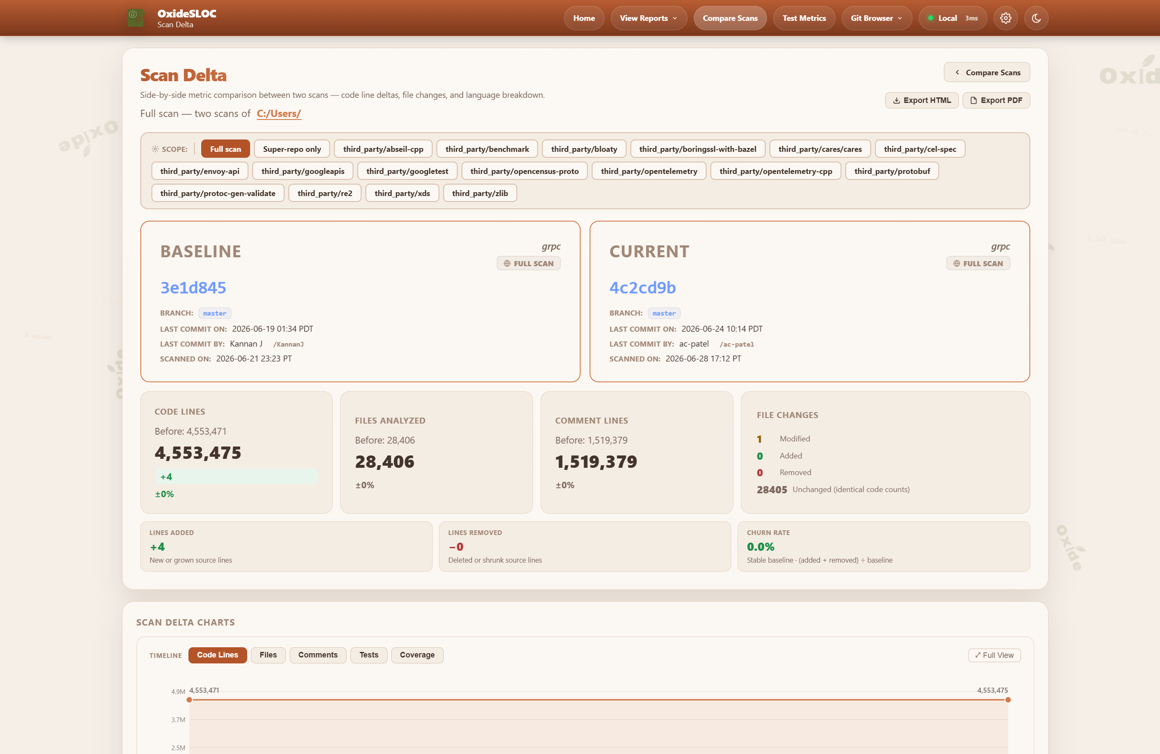Image resolution: width=1160 pixels, height=754 pixels.
Task: Choose the third_party/zlib scope chip
Action: pyautogui.click(x=479, y=193)
